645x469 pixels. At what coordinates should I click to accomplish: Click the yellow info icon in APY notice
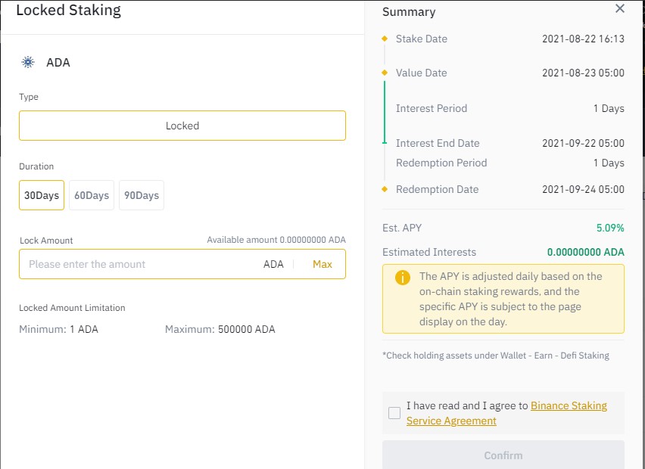click(x=402, y=278)
